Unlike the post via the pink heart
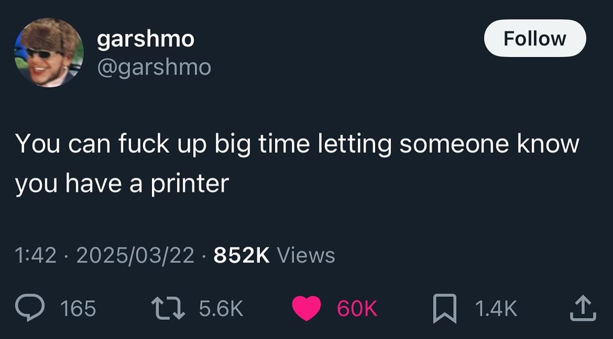Viewport: 613px width, 339px height. pos(306,308)
